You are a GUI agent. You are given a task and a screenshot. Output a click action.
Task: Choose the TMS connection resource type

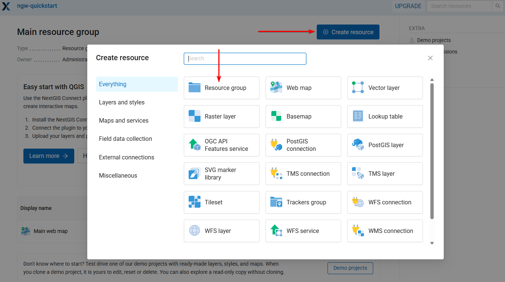pyautogui.click(x=303, y=174)
